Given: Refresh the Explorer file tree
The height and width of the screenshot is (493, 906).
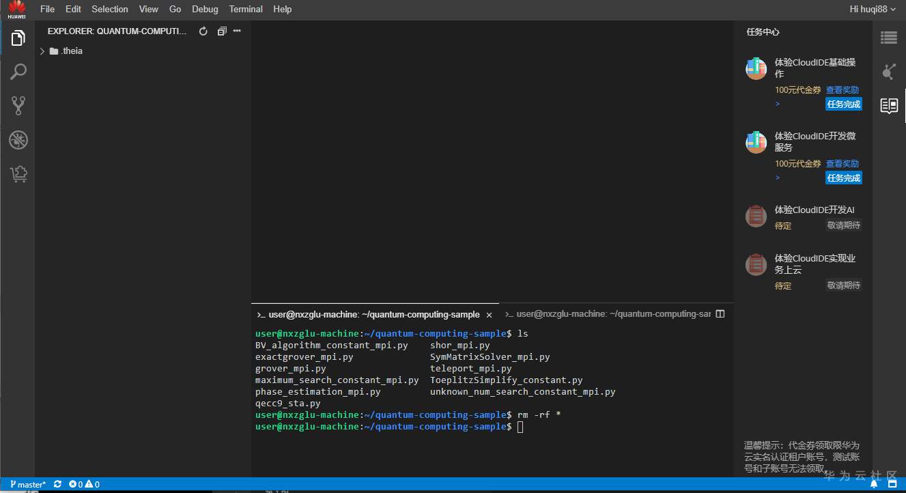Looking at the screenshot, I should click(203, 31).
